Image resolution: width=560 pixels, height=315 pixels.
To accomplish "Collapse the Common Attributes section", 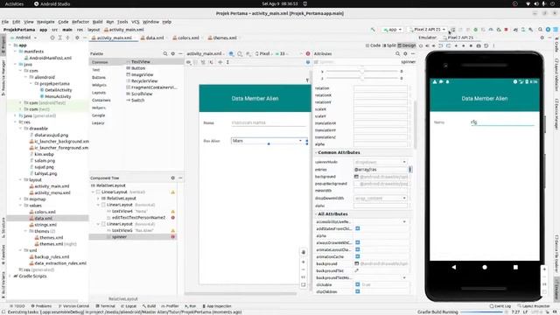I will (317, 152).
